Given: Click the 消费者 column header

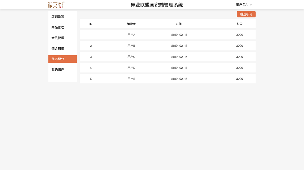Looking at the screenshot, I should (x=131, y=24).
